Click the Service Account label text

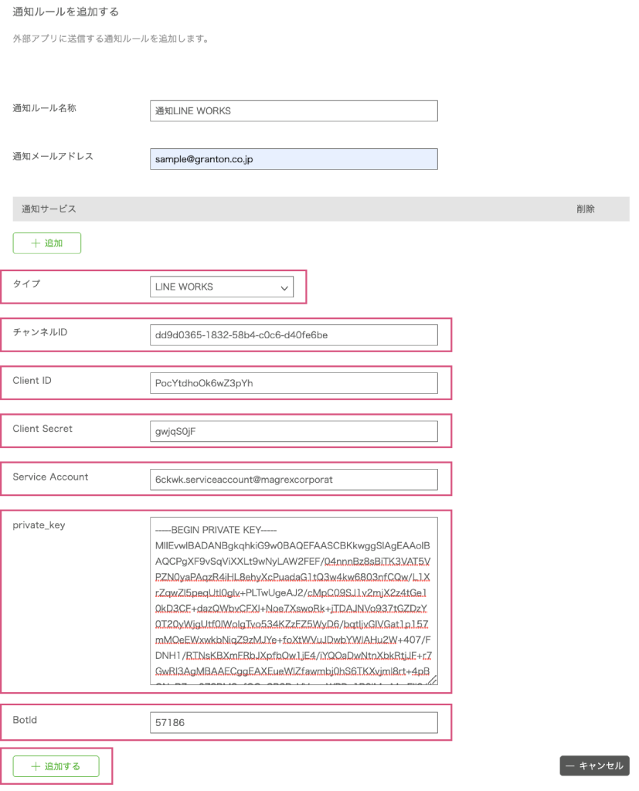click(x=50, y=477)
